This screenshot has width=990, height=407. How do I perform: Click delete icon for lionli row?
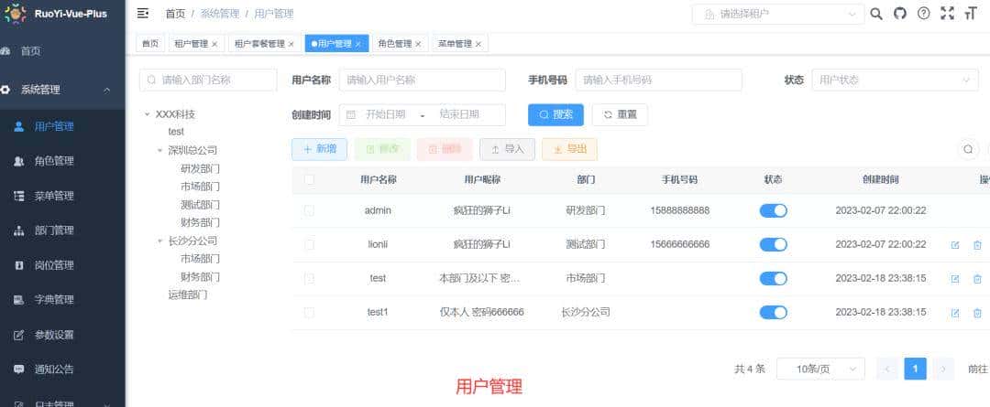click(x=977, y=244)
